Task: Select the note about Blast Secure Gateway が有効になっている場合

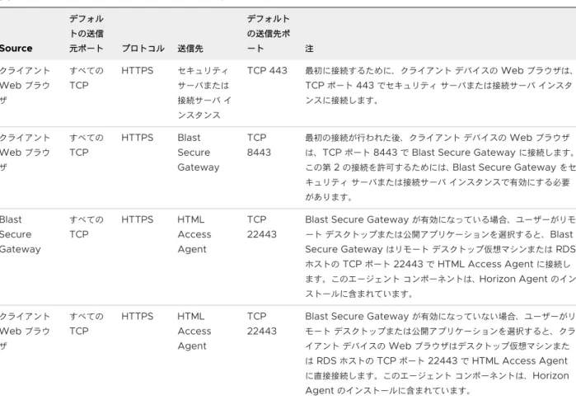Action: [x=441, y=256]
